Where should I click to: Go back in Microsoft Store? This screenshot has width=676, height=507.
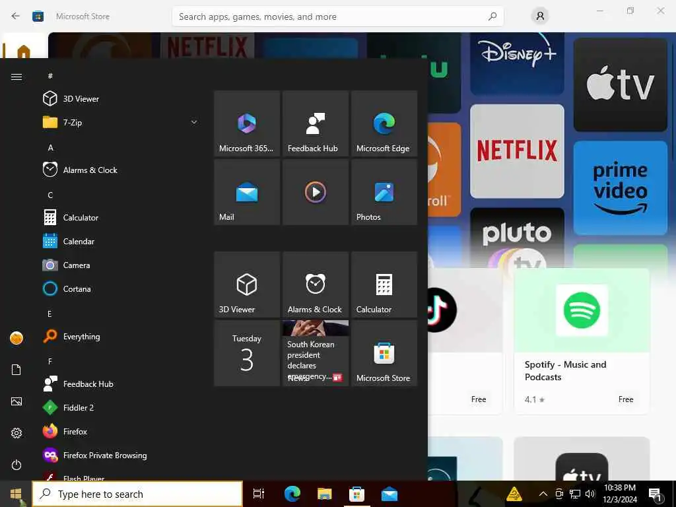16,17
